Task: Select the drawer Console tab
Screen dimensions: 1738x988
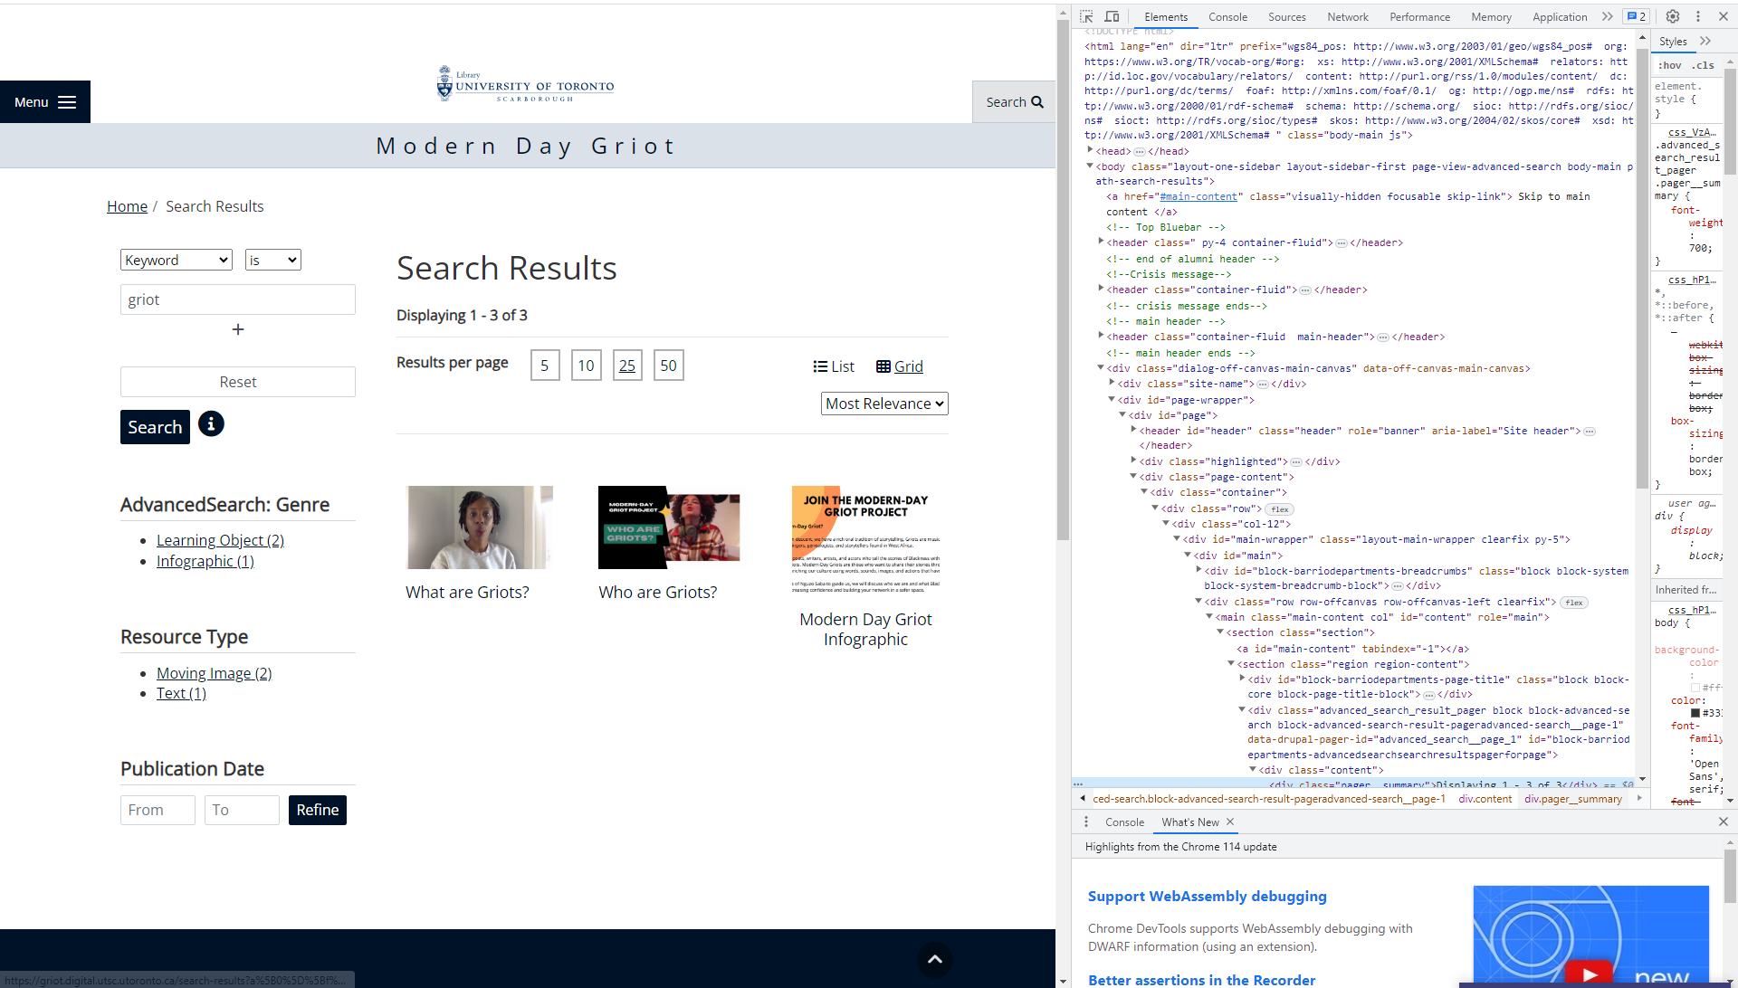Action: pos(1124,822)
